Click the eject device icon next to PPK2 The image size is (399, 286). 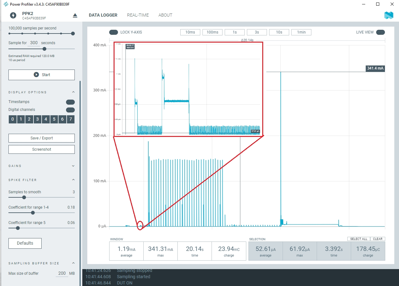[x=75, y=15]
